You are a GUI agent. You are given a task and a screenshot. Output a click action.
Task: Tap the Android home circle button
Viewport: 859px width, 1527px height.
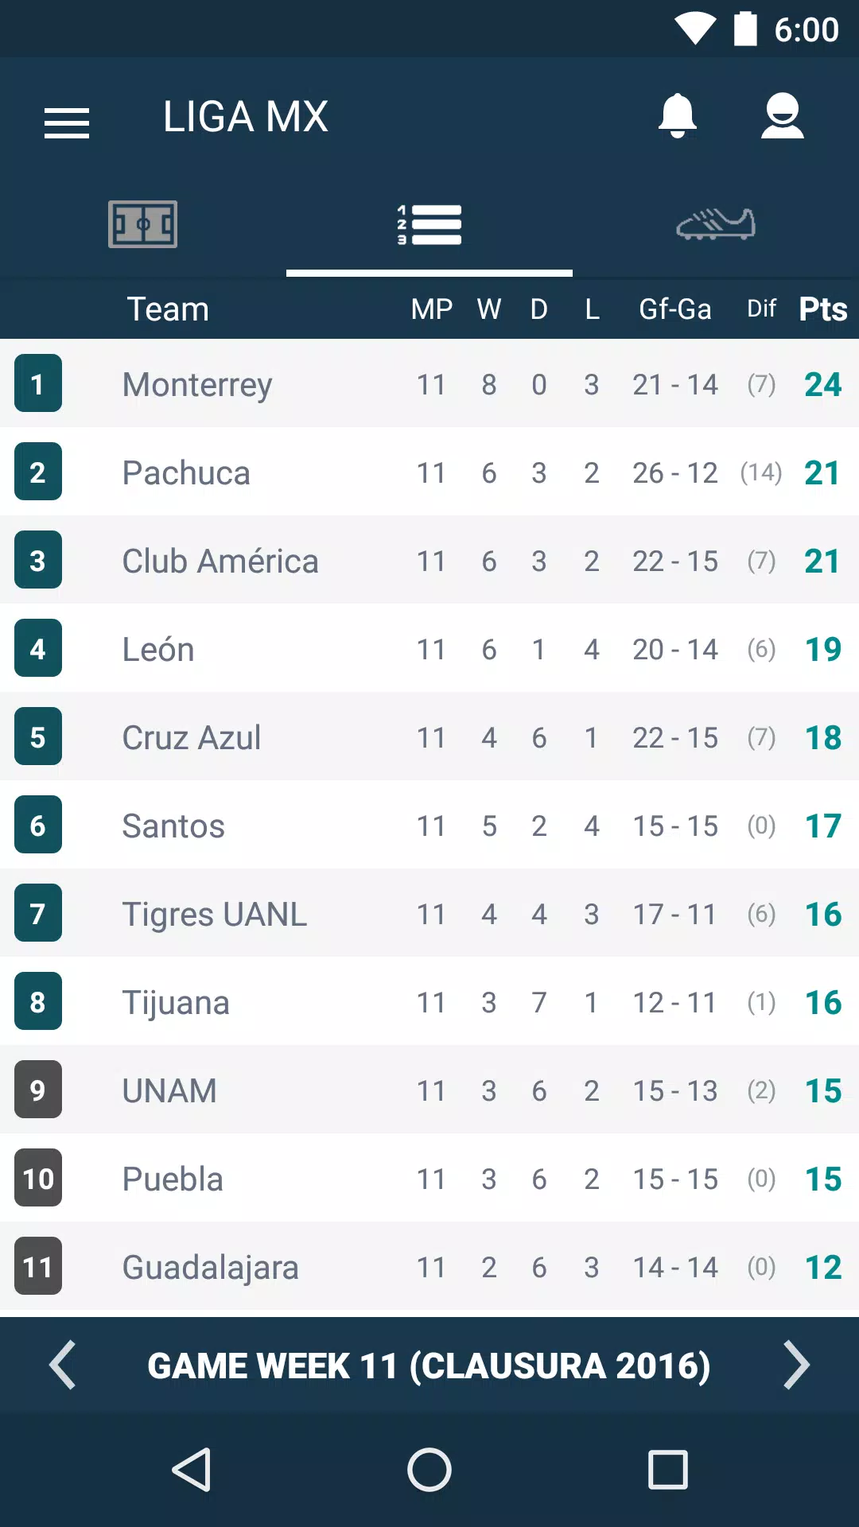(x=429, y=1470)
